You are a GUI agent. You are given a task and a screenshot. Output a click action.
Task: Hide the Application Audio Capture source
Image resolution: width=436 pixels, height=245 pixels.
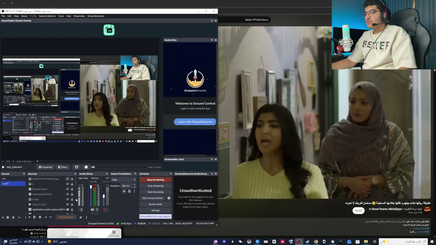tap(67, 210)
